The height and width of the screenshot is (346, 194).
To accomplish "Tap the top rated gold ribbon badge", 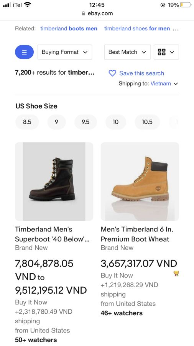I will tap(176, 274).
